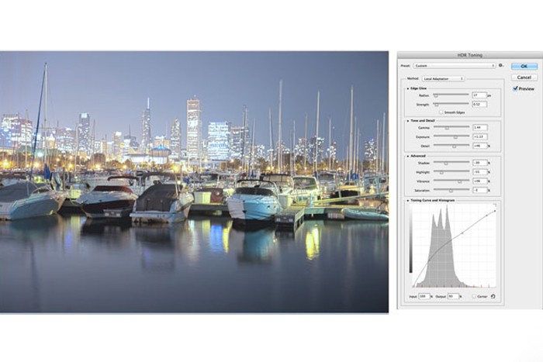The image size is (543, 362).
Task: Click the preset options gear icon
Action: (501, 66)
